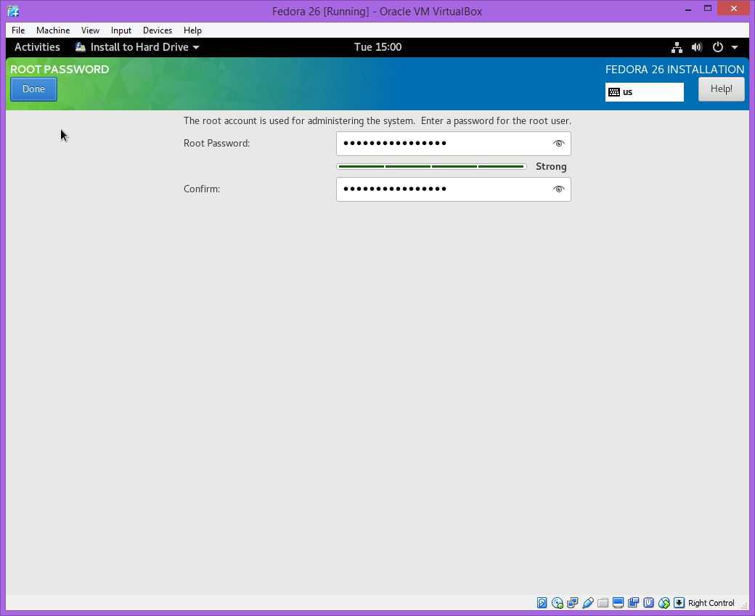Click the USB devices status icon
This screenshot has width=755, height=616.
click(x=587, y=602)
